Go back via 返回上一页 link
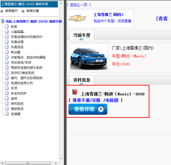 (x=78, y=5)
